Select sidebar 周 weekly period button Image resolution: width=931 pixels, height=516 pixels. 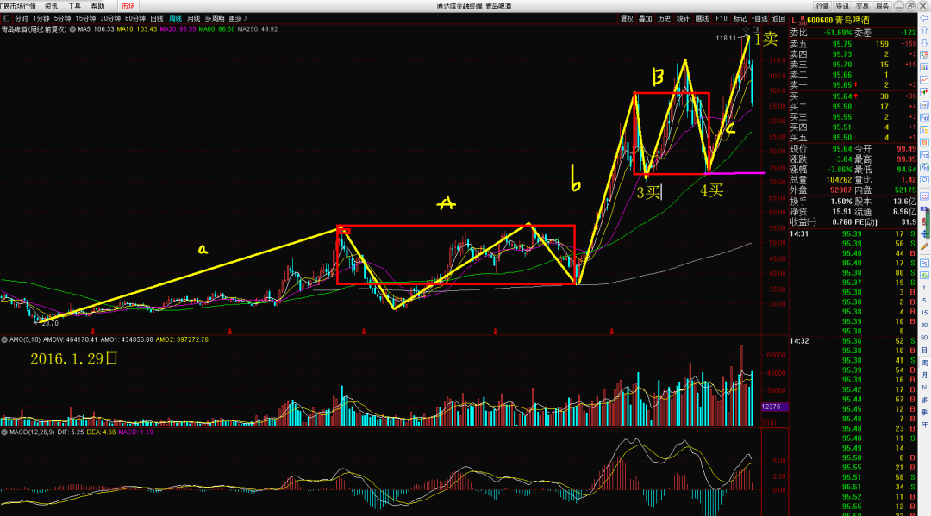pyautogui.click(x=924, y=363)
